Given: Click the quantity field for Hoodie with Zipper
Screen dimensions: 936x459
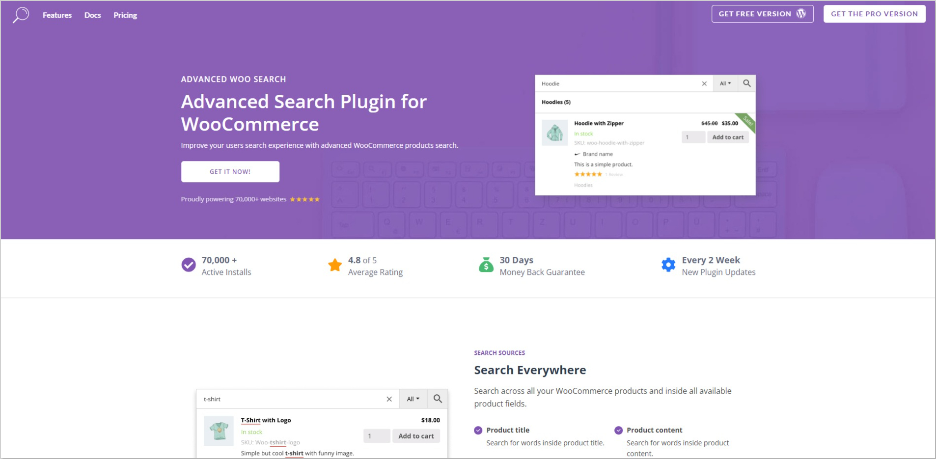Looking at the screenshot, I should 693,137.
